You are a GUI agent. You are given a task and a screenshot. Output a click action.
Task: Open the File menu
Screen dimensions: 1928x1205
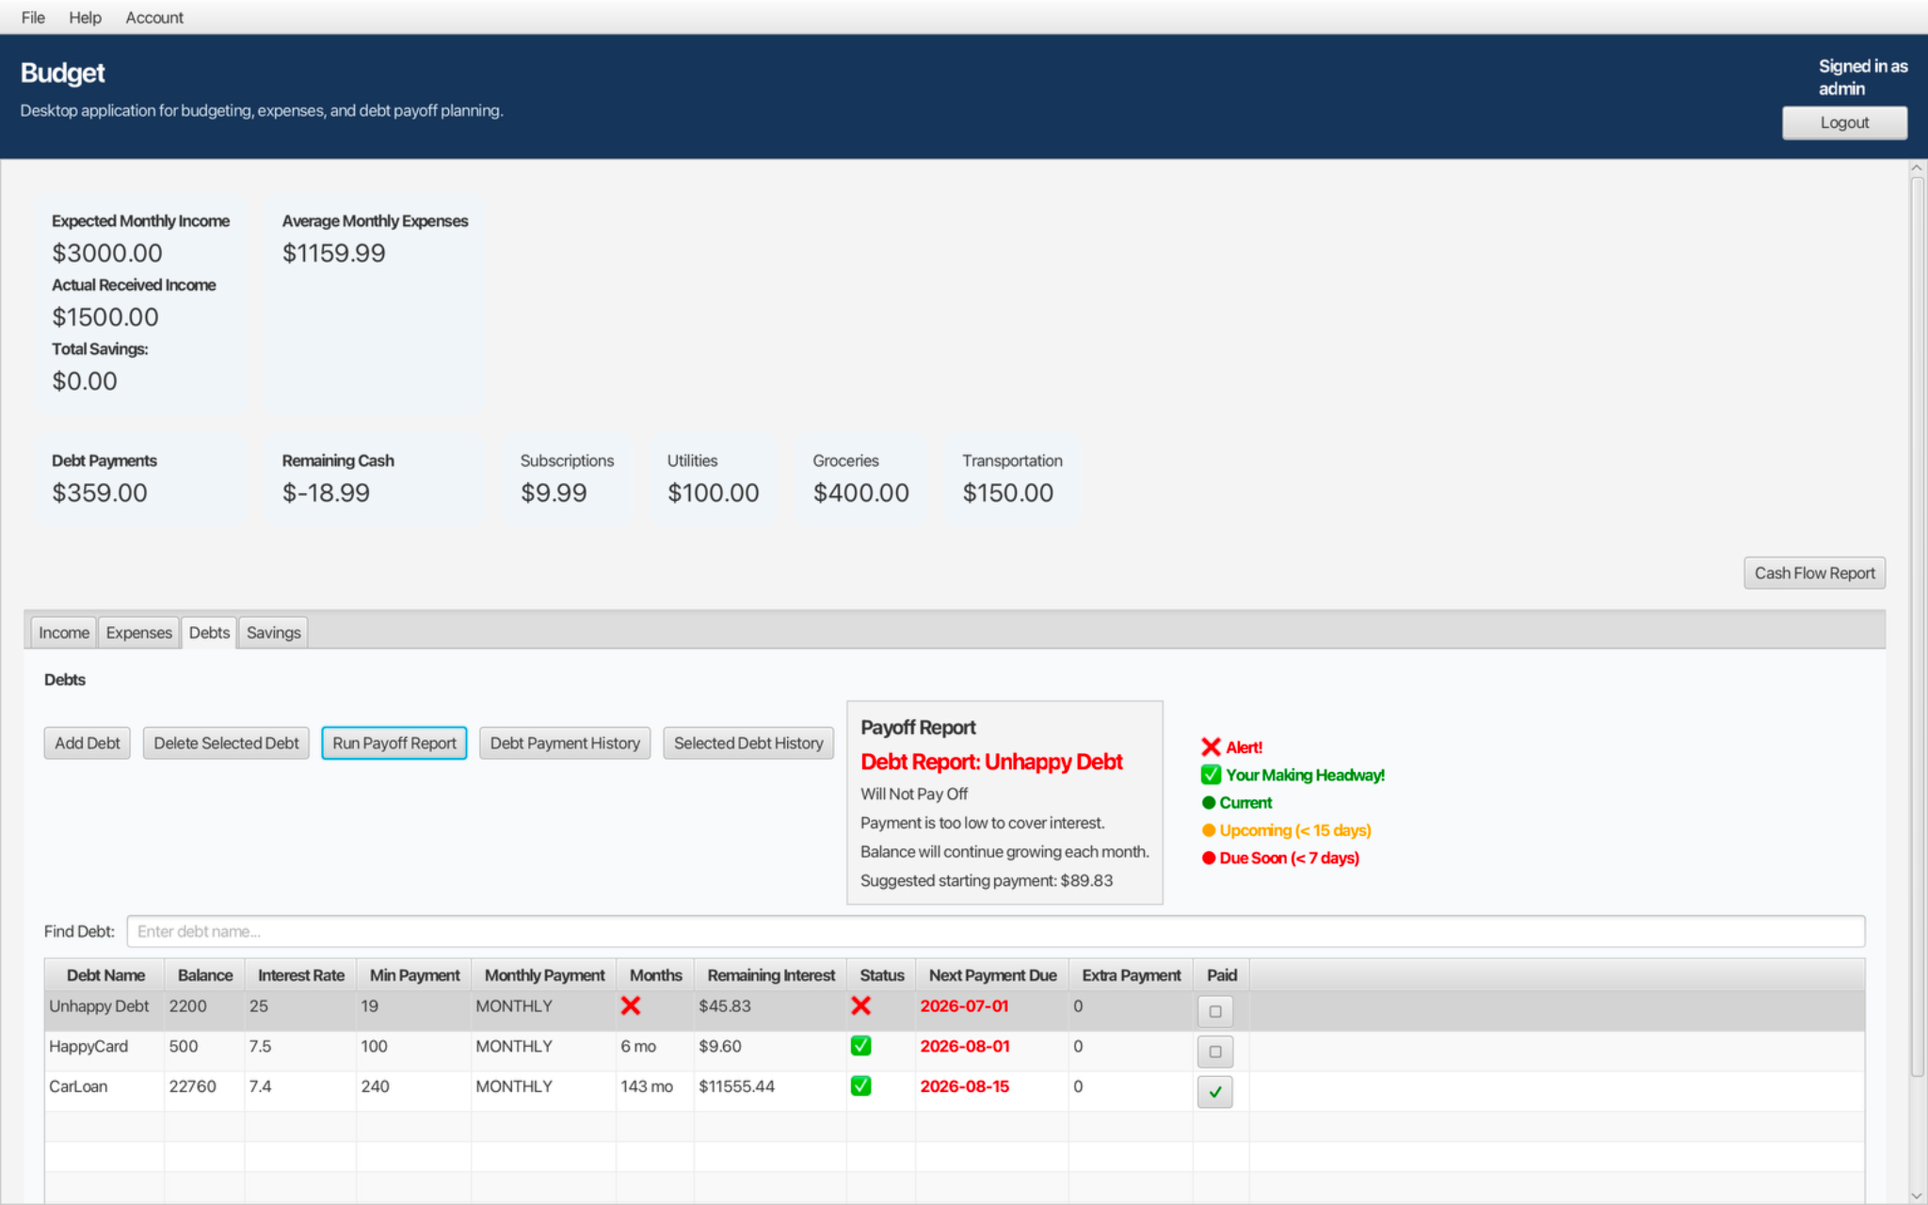(33, 17)
